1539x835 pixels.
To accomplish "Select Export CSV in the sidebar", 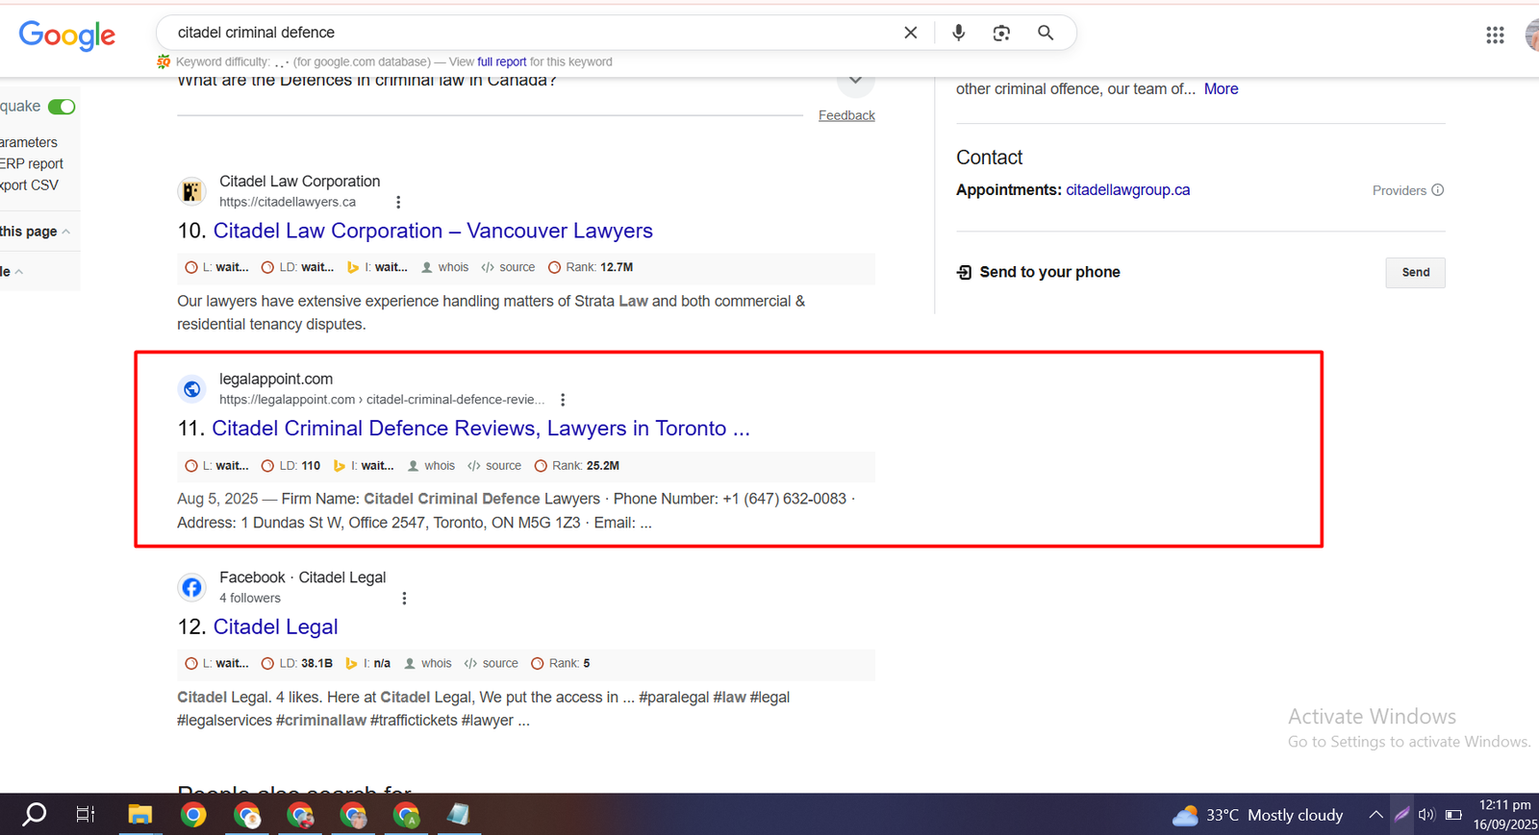I will point(30,184).
